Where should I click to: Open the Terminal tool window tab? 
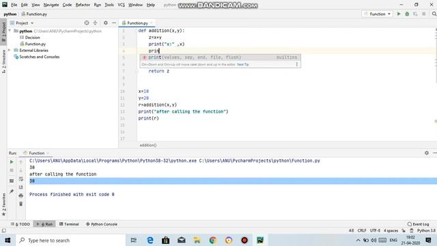69,224
